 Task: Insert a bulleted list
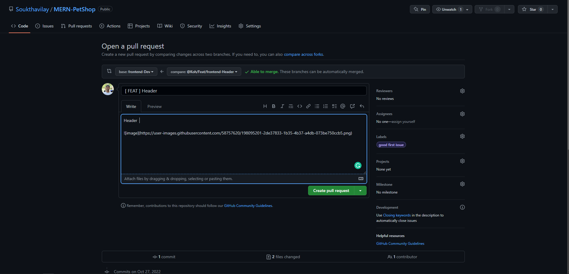(317, 106)
